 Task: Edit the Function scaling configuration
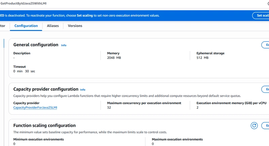coord(265,125)
